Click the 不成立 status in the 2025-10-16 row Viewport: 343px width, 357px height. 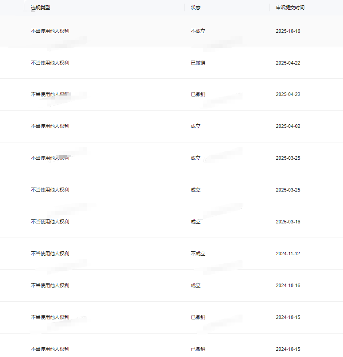(198, 31)
